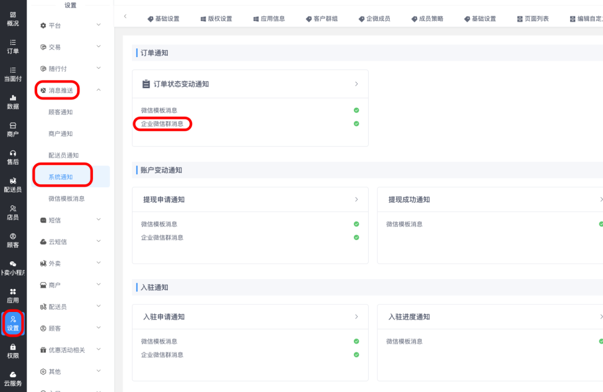This screenshot has height=392, width=603.
Task: Switch to the 客户群组 tab
Action: 322,19
